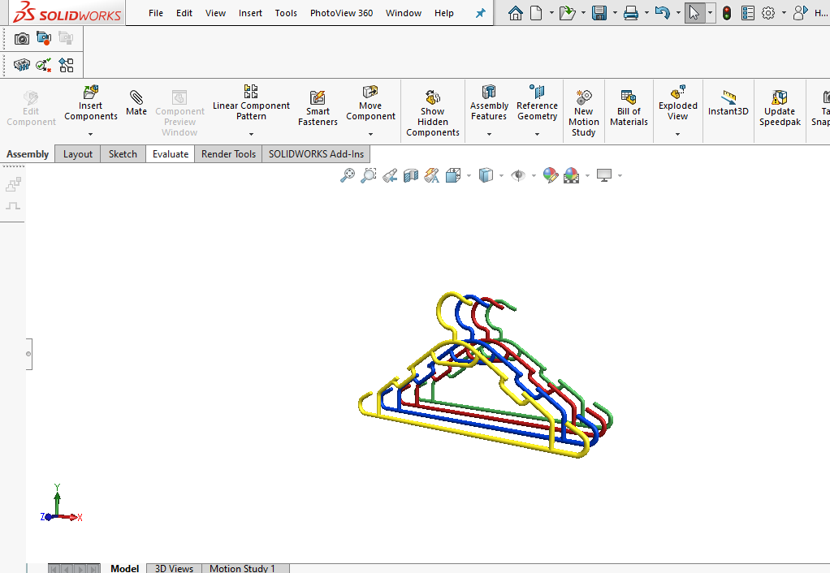Image resolution: width=830 pixels, height=573 pixels.
Task: Expand the Exploded View dropdown arrow
Action: pyautogui.click(x=677, y=134)
